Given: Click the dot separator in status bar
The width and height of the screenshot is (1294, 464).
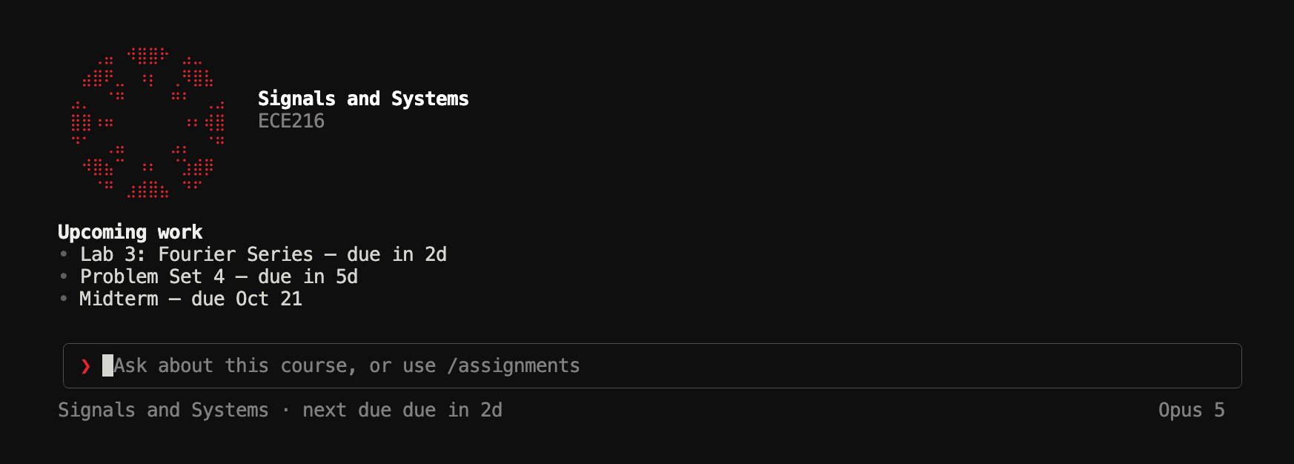Looking at the screenshot, I should [x=285, y=410].
